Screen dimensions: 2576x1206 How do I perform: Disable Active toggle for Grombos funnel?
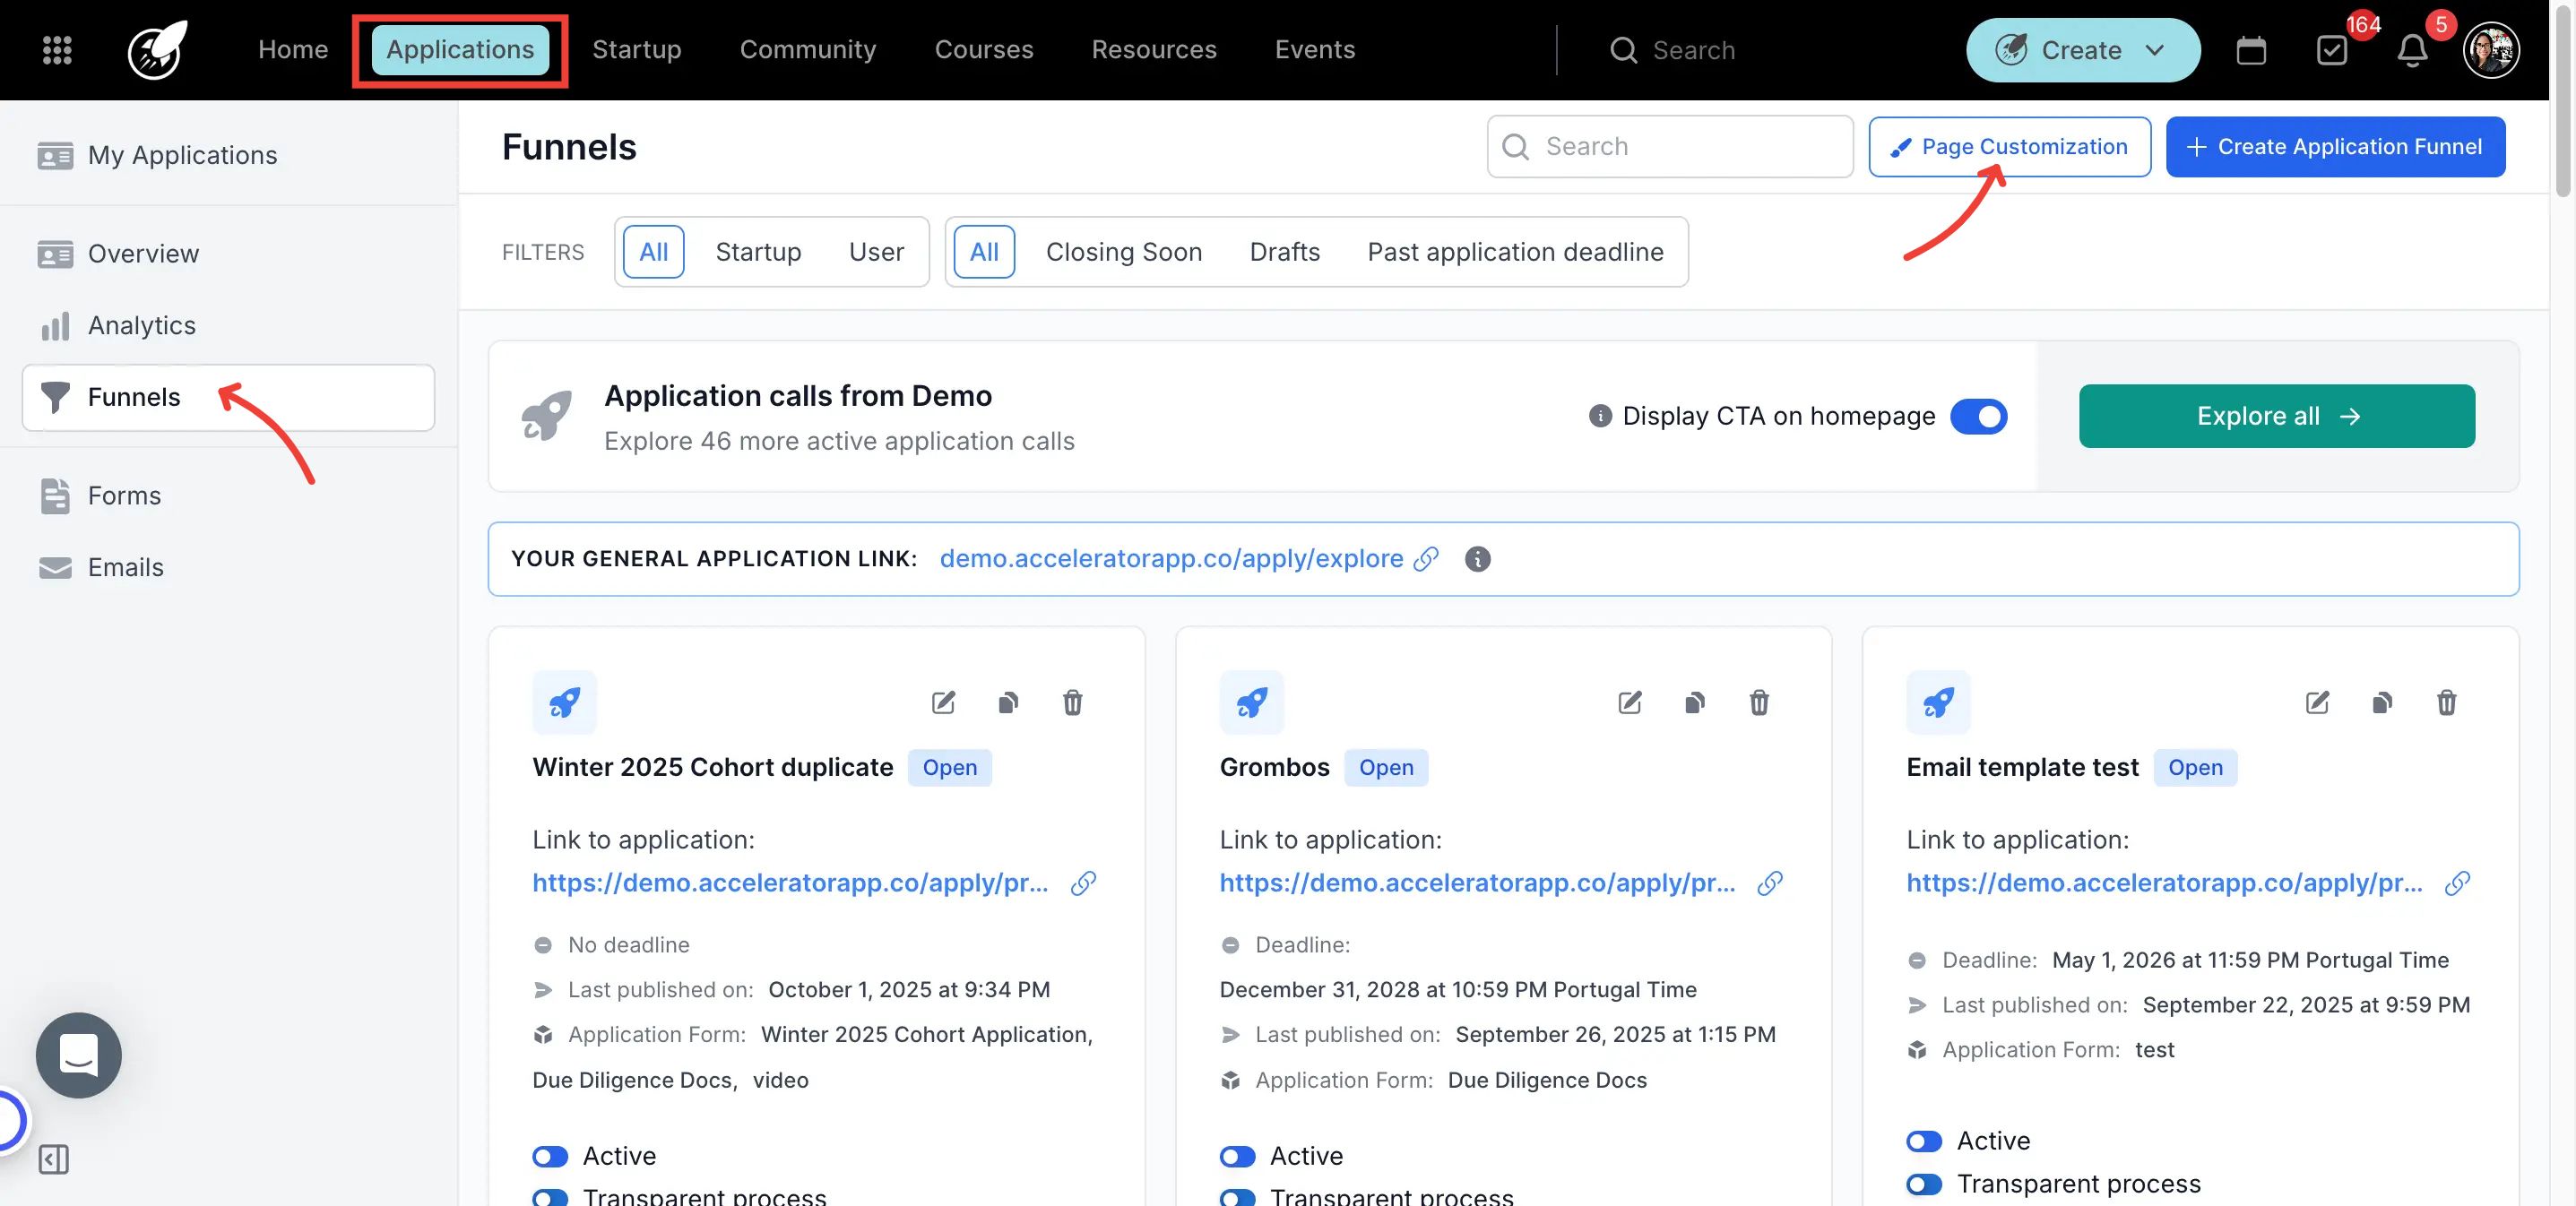click(x=1237, y=1156)
